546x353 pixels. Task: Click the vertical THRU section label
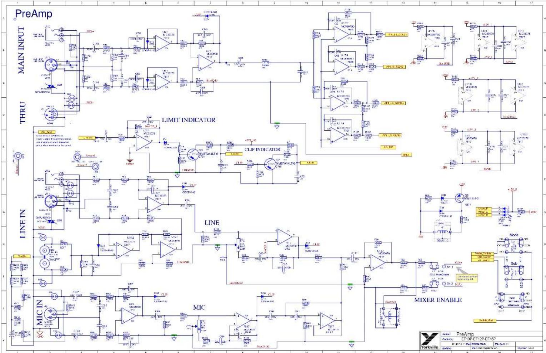pos(22,113)
